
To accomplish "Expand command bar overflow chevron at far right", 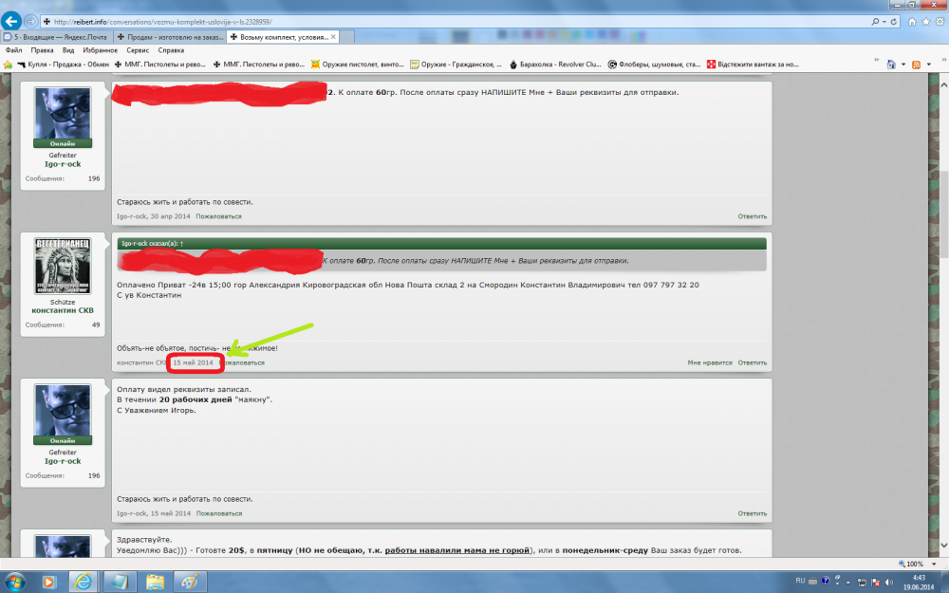I will click(x=944, y=60).
